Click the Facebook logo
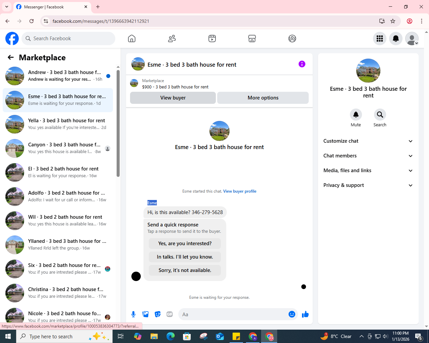 coord(12,39)
